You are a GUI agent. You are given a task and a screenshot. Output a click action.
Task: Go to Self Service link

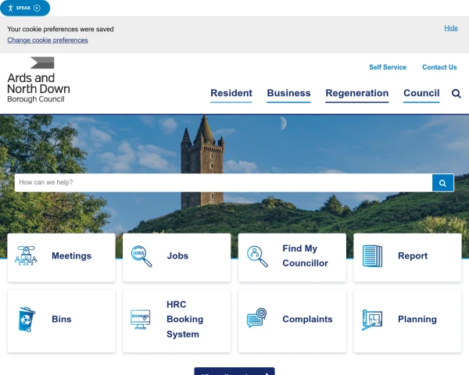point(388,67)
